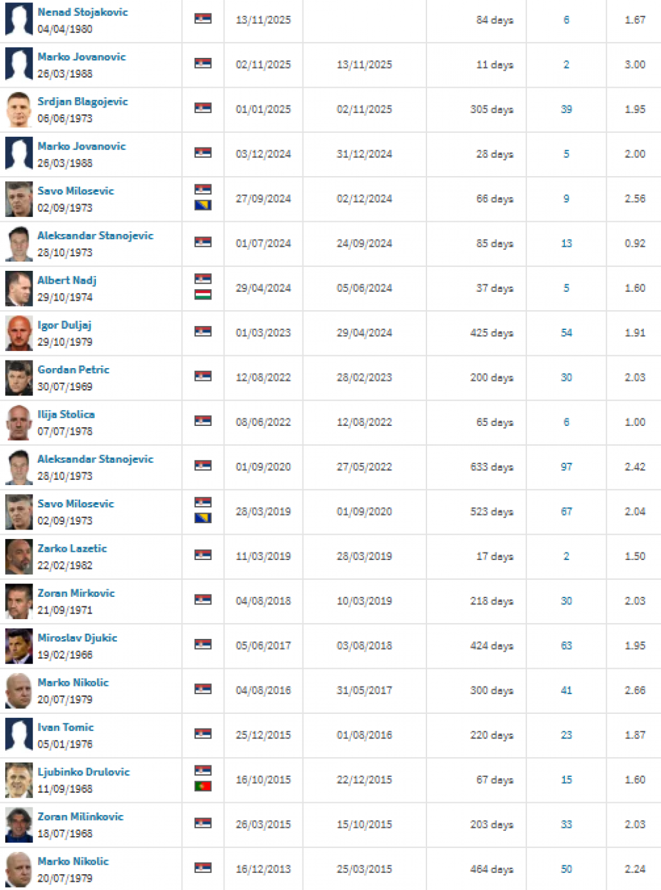Open the Ljubinko Drulovic name link

click(x=83, y=772)
